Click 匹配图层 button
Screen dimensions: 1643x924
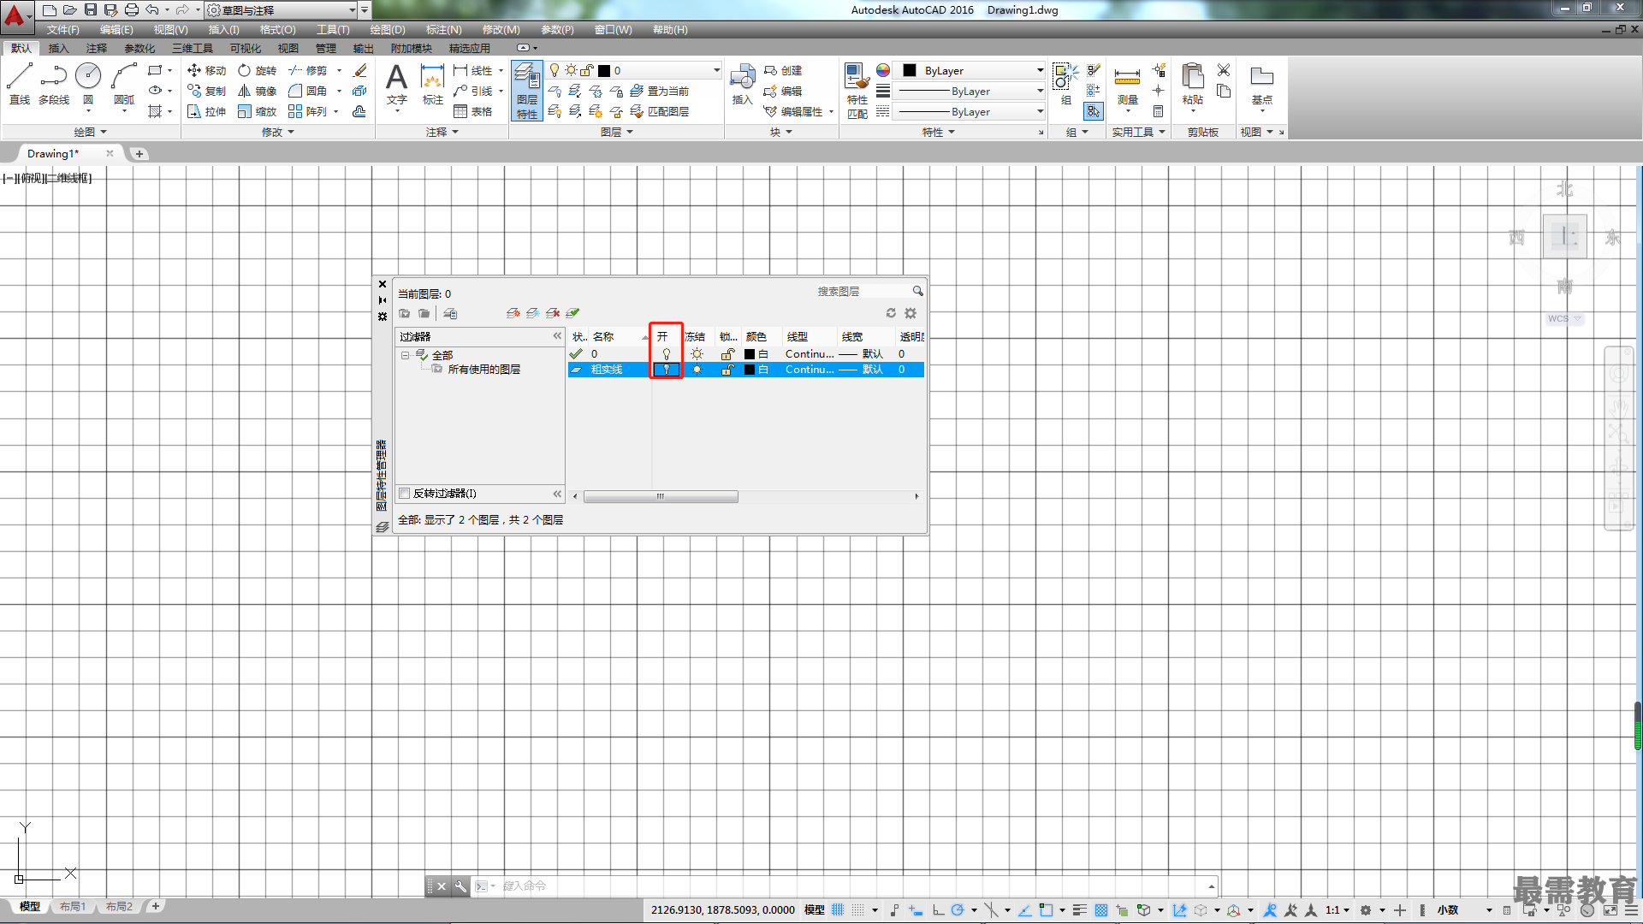point(659,111)
